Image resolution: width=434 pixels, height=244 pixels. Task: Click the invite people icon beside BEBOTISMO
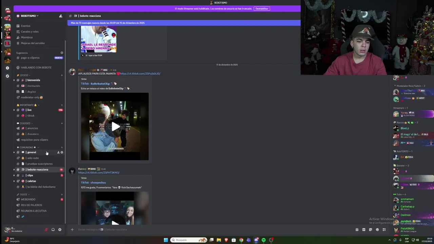pos(61,16)
